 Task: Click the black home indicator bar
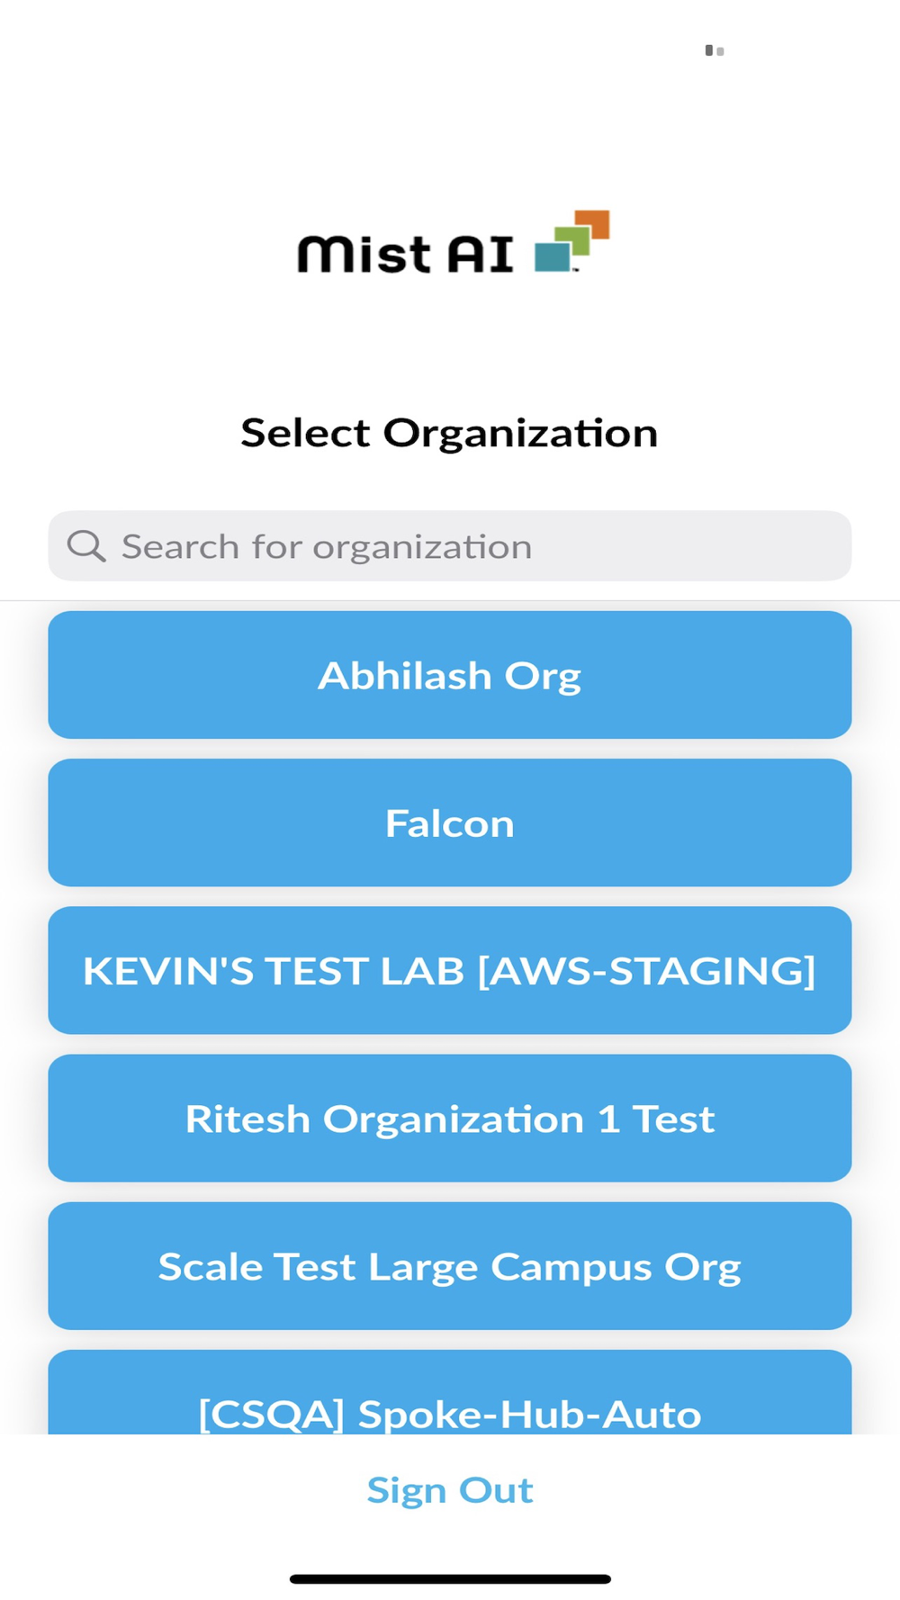[450, 1579]
